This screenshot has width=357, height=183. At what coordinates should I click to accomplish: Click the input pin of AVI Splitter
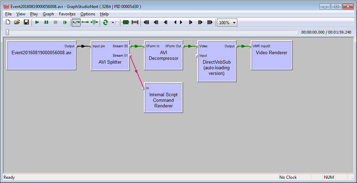pos(90,46)
